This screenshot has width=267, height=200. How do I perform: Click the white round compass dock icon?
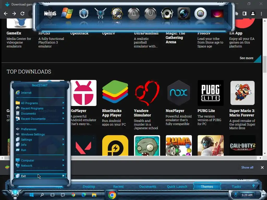tap(201, 14)
